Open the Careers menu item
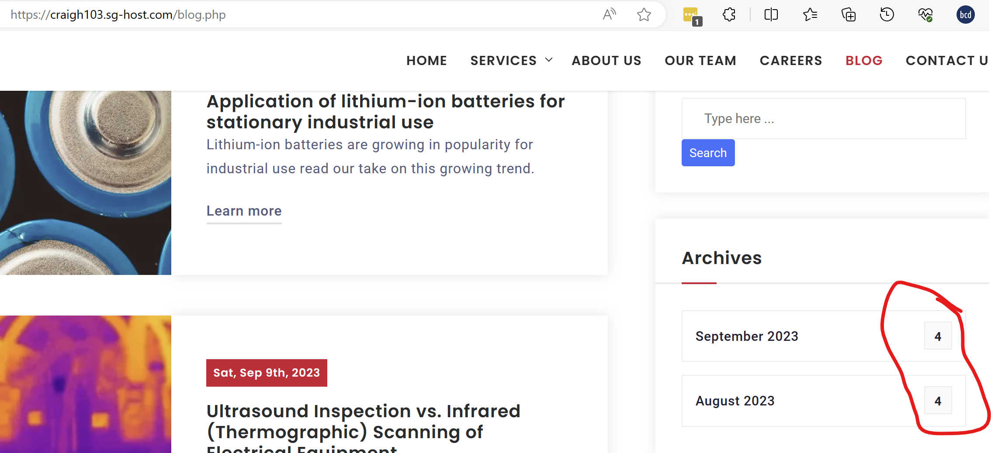This screenshot has width=991, height=453. (791, 61)
